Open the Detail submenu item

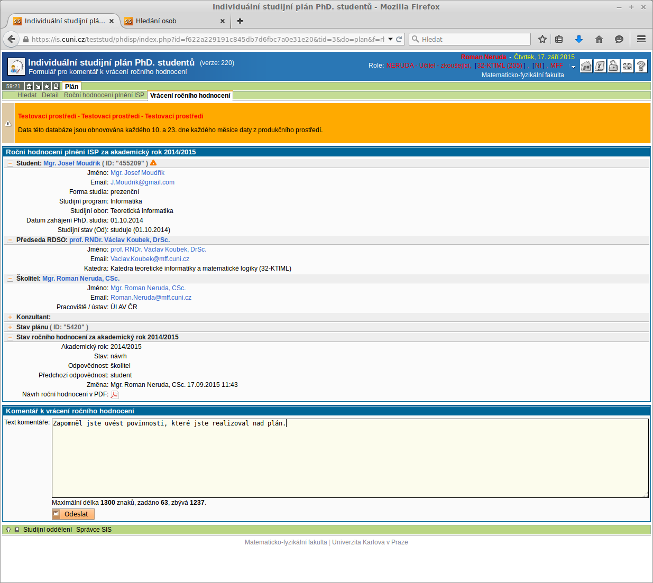click(x=50, y=95)
